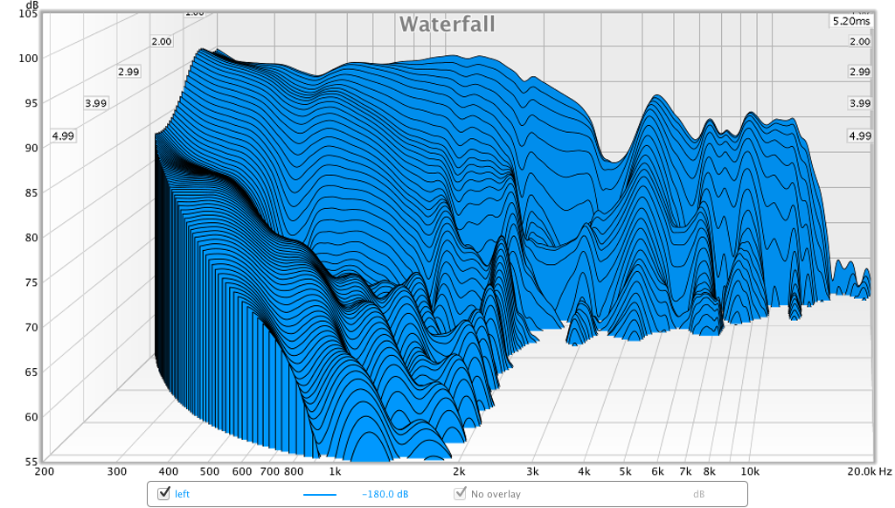Select the "600" frequency axis label
The width and height of the screenshot is (895, 508).
tap(242, 471)
